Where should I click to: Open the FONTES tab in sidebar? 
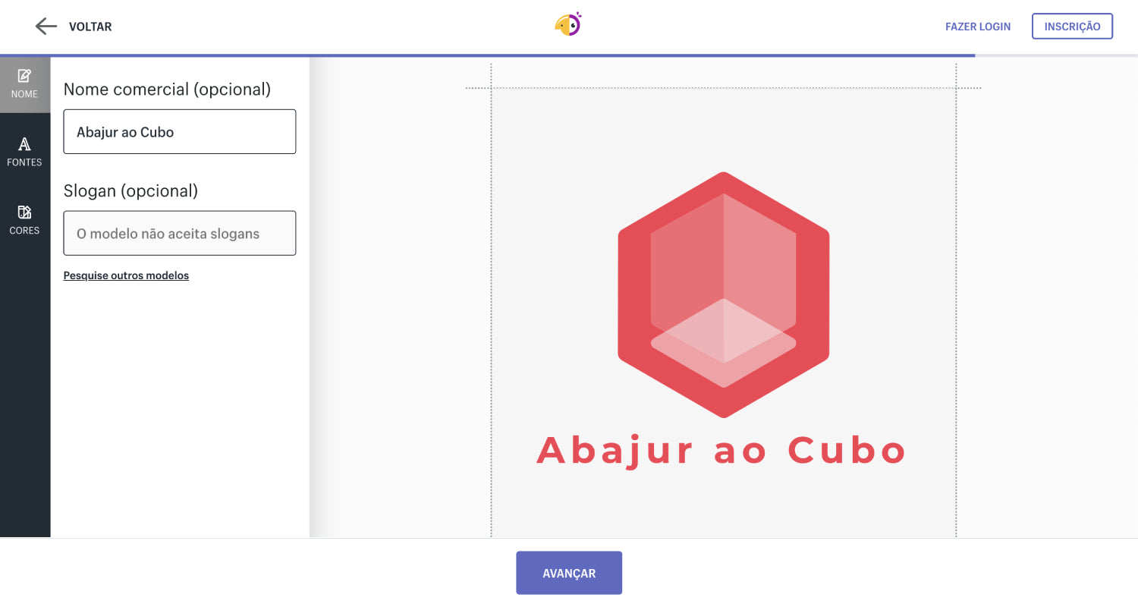24,153
